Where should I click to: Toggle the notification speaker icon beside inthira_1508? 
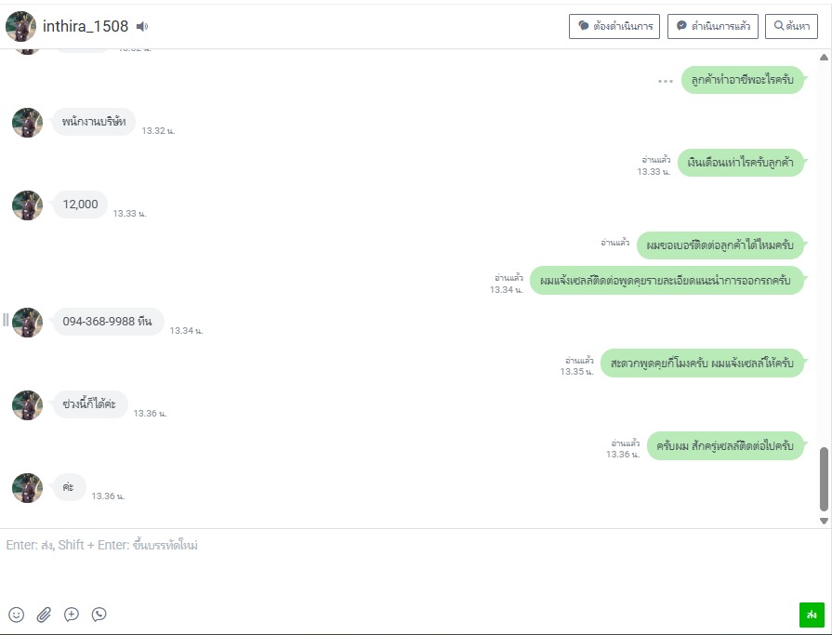coord(142,26)
